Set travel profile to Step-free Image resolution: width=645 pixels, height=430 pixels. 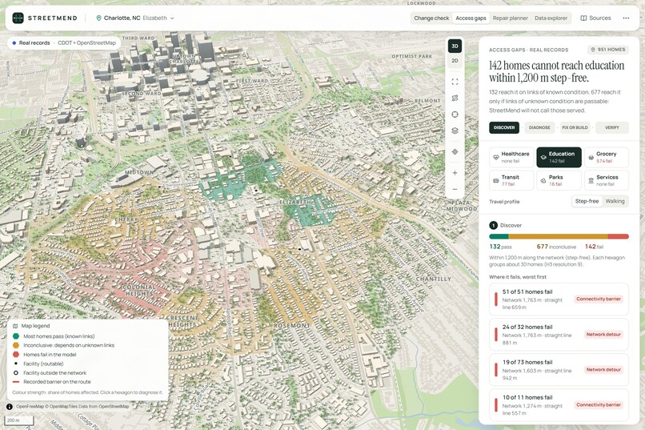click(587, 201)
